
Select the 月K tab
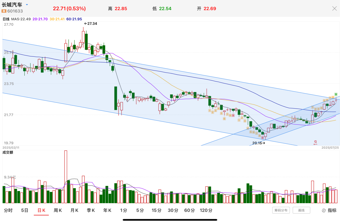tap(74, 210)
